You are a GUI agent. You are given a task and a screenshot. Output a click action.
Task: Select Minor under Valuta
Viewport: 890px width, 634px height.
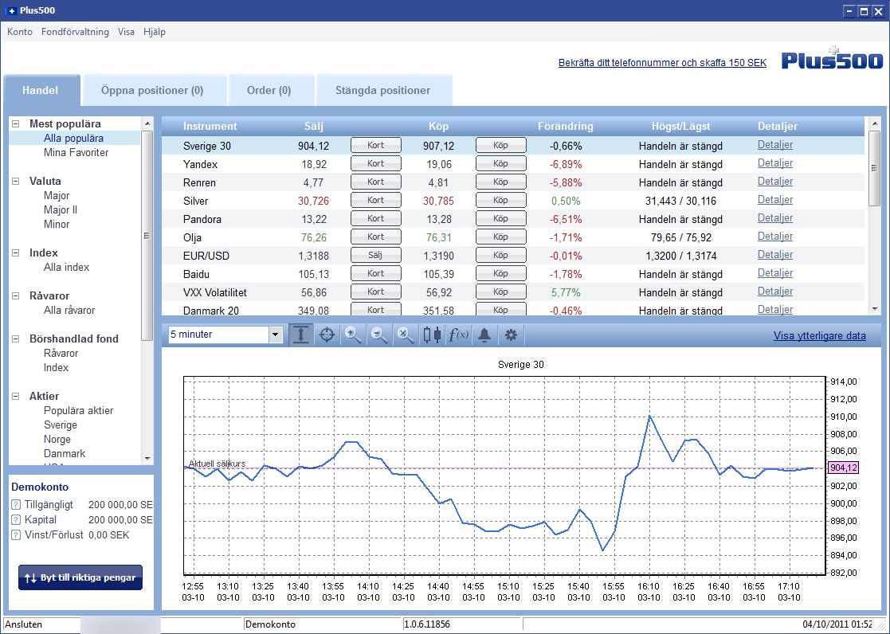[57, 224]
